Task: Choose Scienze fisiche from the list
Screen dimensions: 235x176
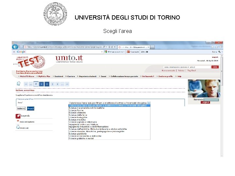Action: [x=109, y=110]
